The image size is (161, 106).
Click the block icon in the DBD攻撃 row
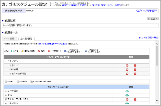127,70
